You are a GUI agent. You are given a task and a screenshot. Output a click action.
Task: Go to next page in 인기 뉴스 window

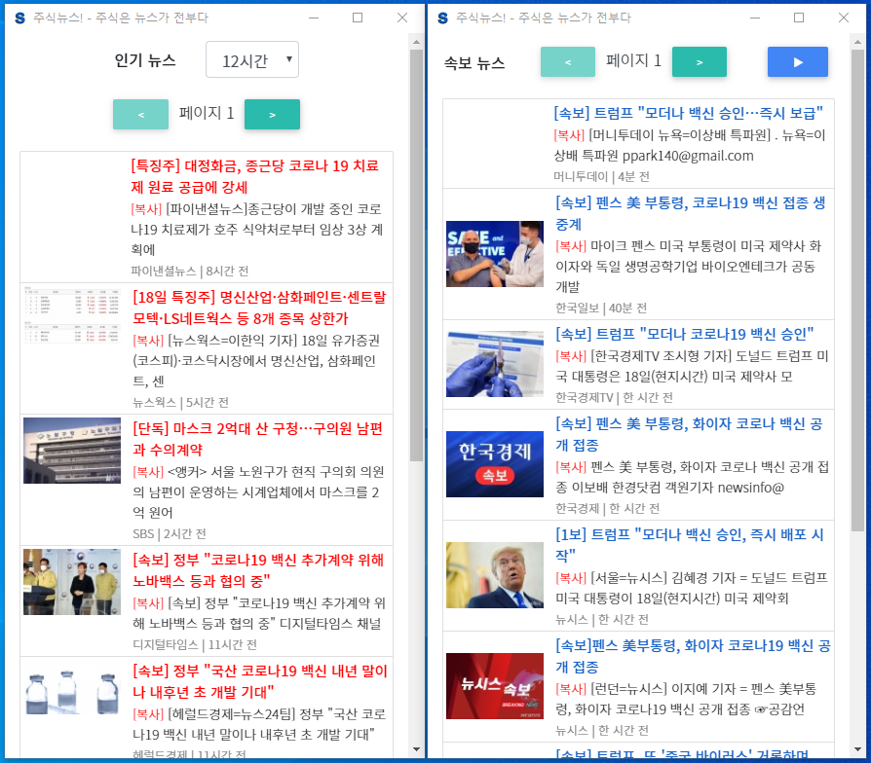pos(272,114)
